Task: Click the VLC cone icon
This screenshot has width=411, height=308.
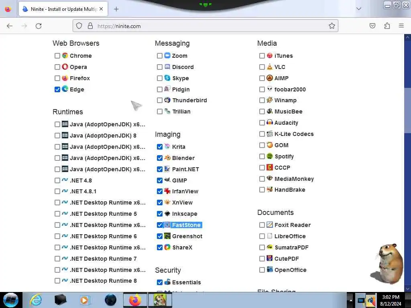Action: click(x=270, y=67)
